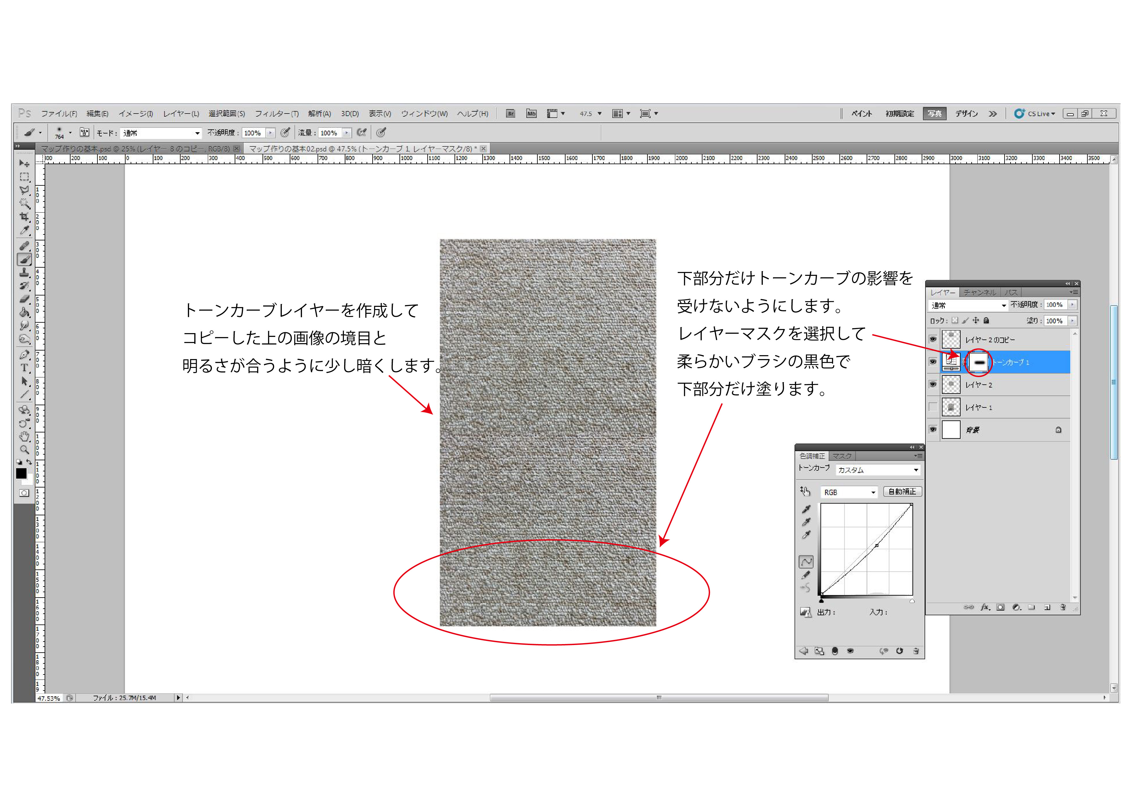This screenshot has height=807, width=1132.
Task: Open the カスタム curves preset dropdown
Action: tap(878, 470)
